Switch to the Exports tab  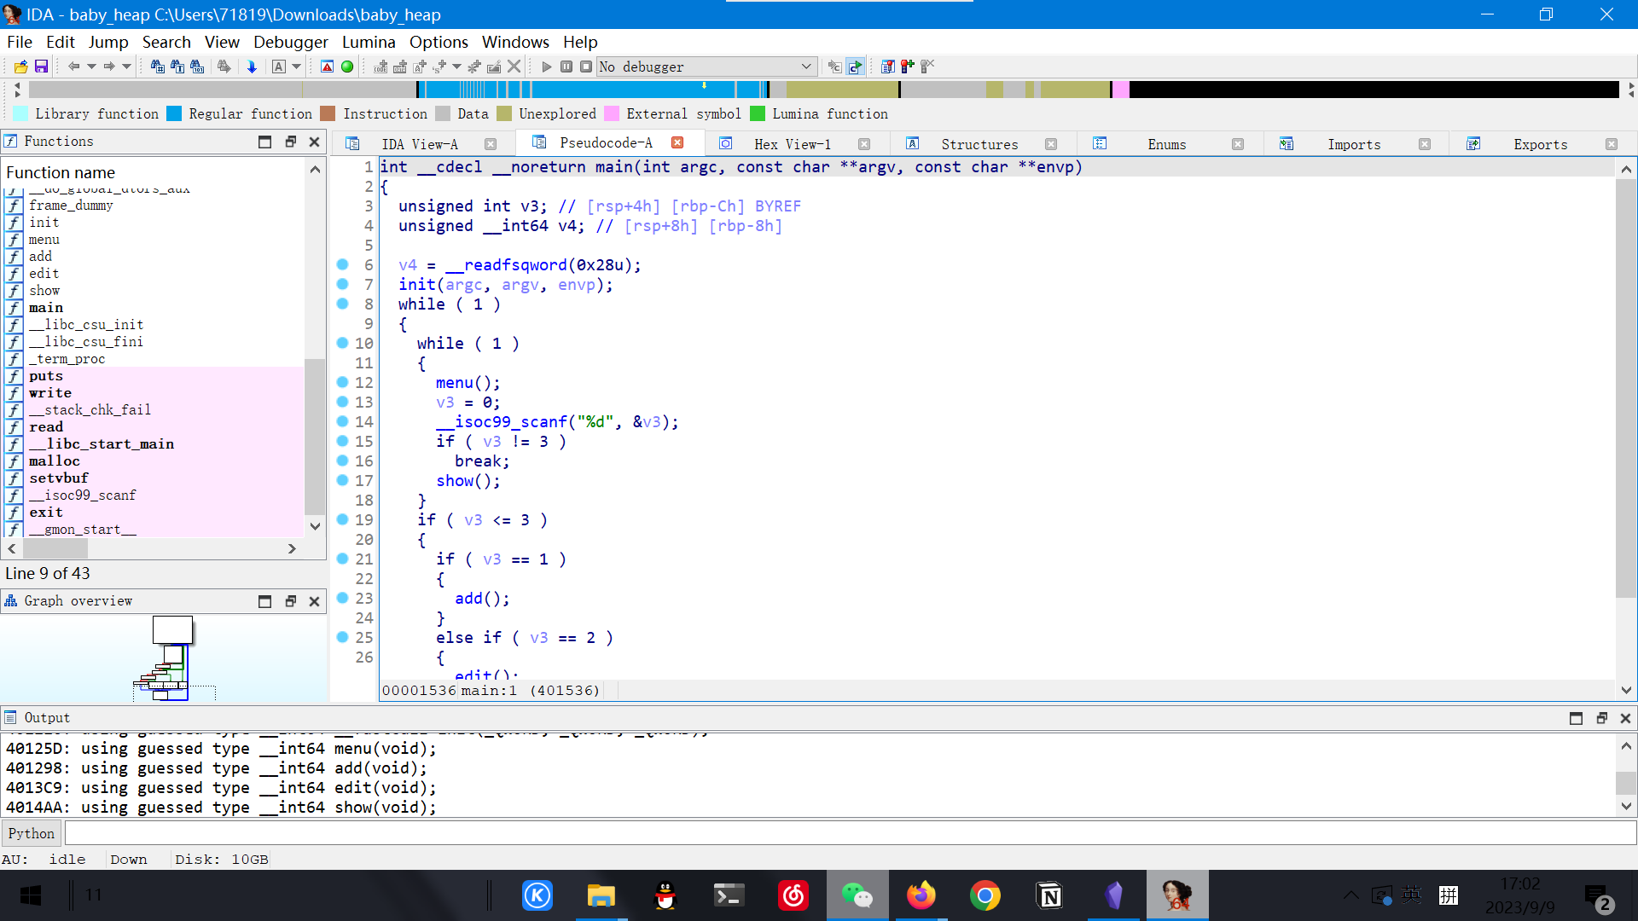pyautogui.click(x=1540, y=144)
